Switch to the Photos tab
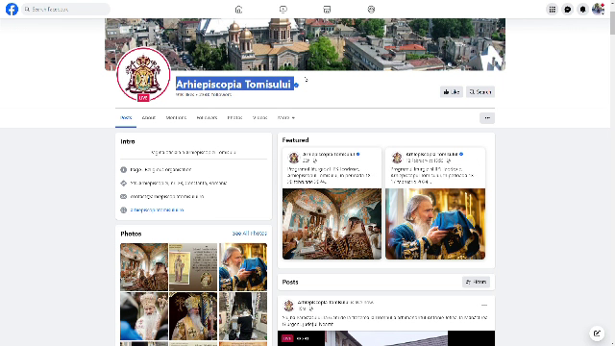Viewport: 615px width, 346px height. pyautogui.click(x=234, y=117)
